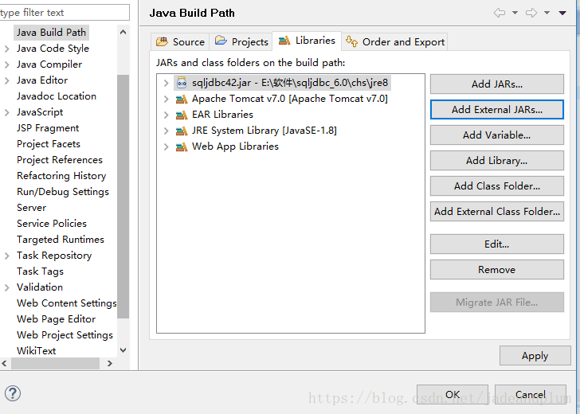Open Task Tags page
The height and width of the screenshot is (414, 580).
click(40, 271)
